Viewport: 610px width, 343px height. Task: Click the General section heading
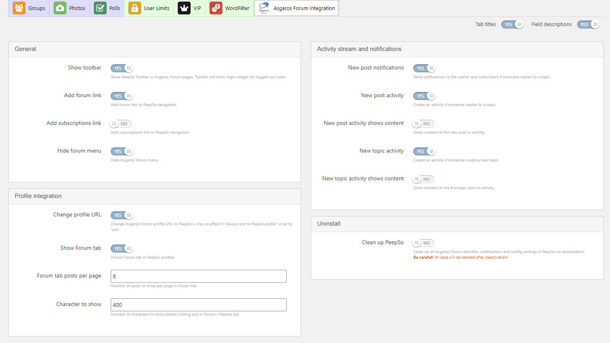pos(25,49)
